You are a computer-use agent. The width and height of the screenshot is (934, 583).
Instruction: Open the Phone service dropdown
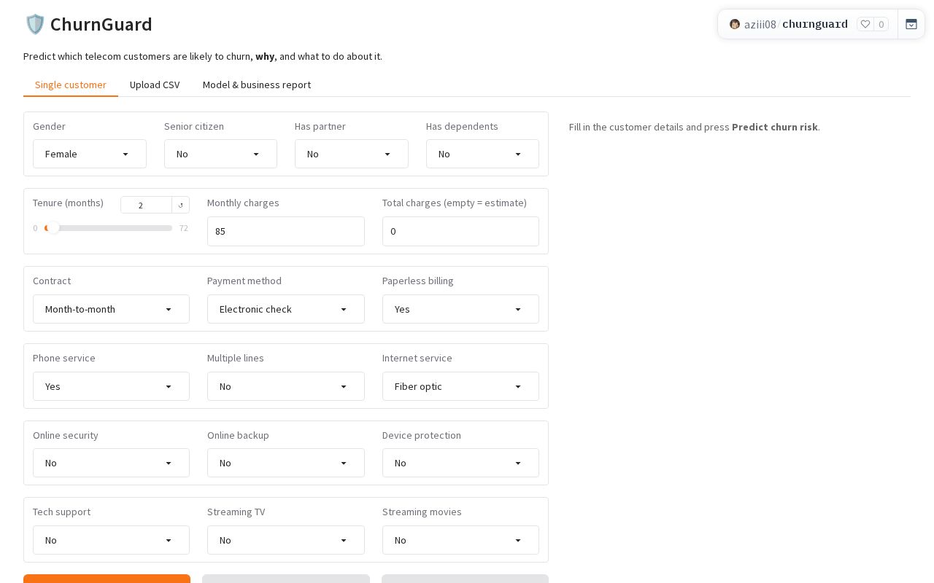[x=111, y=386]
